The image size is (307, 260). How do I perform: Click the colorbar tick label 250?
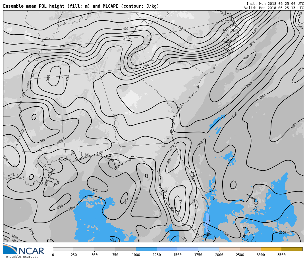[x=74, y=255]
